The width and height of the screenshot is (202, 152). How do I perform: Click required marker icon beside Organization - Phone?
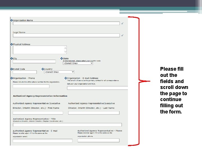pos(12,78)
